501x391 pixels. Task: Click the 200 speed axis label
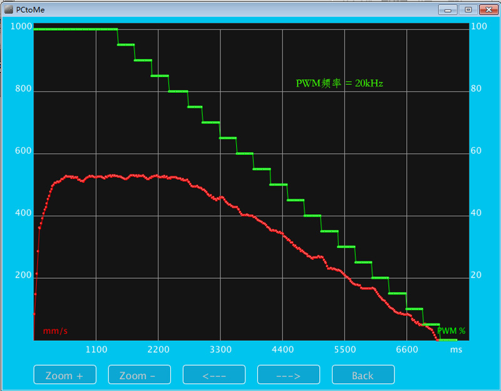[24, 275]
